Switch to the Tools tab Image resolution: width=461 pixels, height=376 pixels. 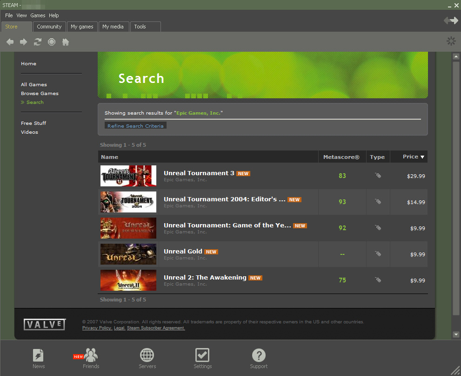click(x=145, y=27)
